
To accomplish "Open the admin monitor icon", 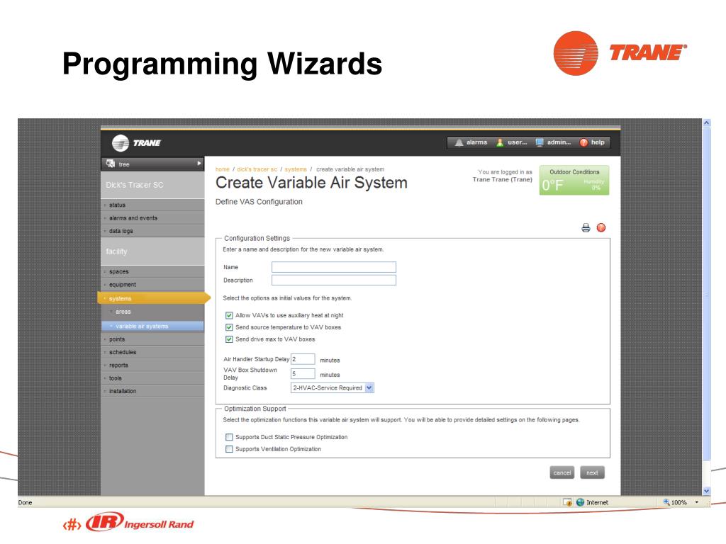I will (540, 142).
